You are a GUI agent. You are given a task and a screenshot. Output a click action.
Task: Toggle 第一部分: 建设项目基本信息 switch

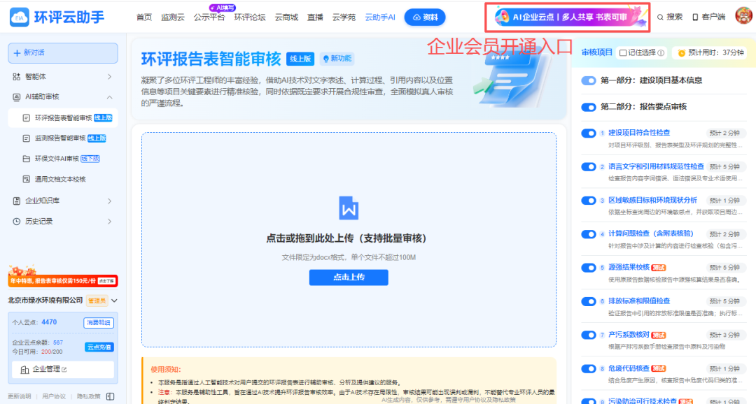click(x=589, y=80)
